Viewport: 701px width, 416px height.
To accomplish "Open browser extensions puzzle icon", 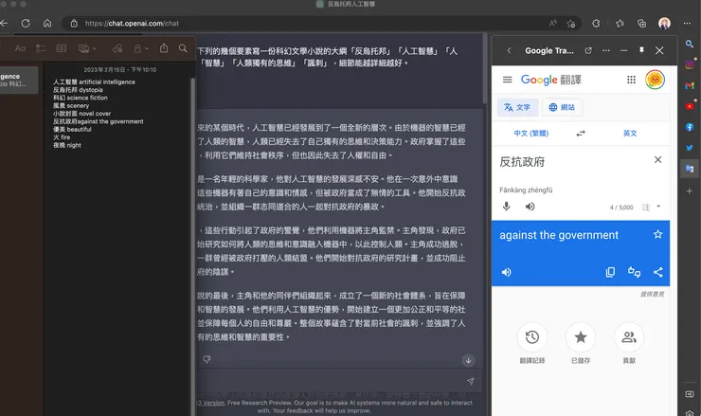I will [596, 24].
